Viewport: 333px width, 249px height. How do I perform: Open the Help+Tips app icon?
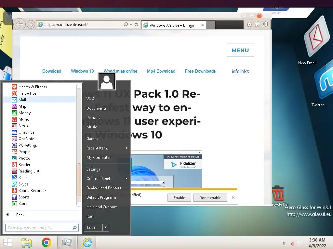pyautogui.click(x=14, y=93)
